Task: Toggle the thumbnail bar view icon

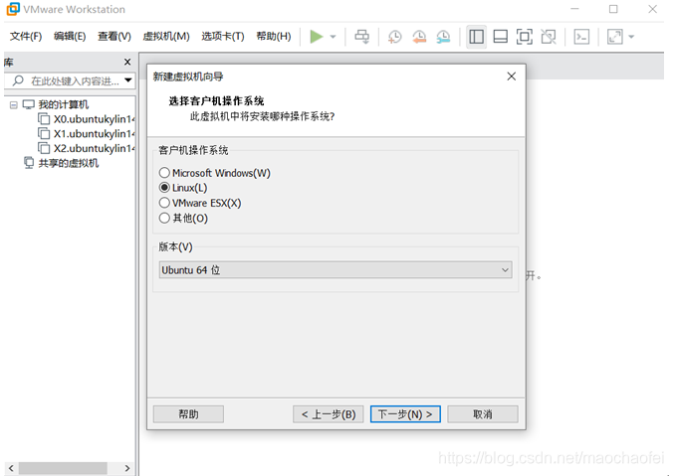Action: [501, 37]
